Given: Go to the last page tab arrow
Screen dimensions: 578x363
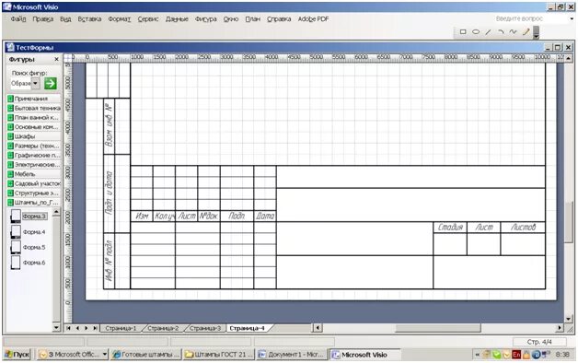Looking at the screenshot, I should pyautogui.click(x=95, y=328).
